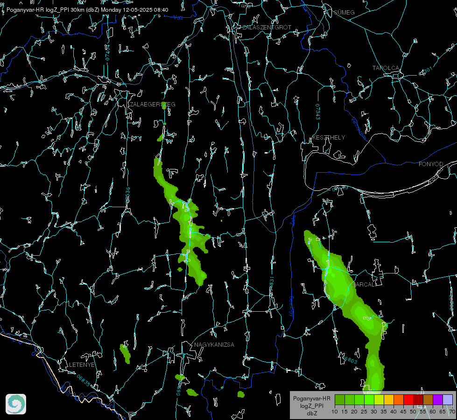Viewport: 457px width, 420px height.
Task: Click road number label 06536
Action: (x=127, y=195)
